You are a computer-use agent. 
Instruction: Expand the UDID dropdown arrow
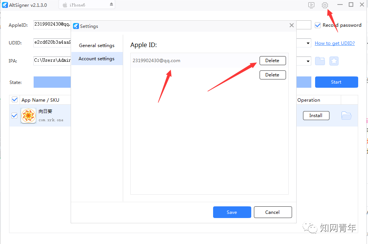(x=308, y=43)
